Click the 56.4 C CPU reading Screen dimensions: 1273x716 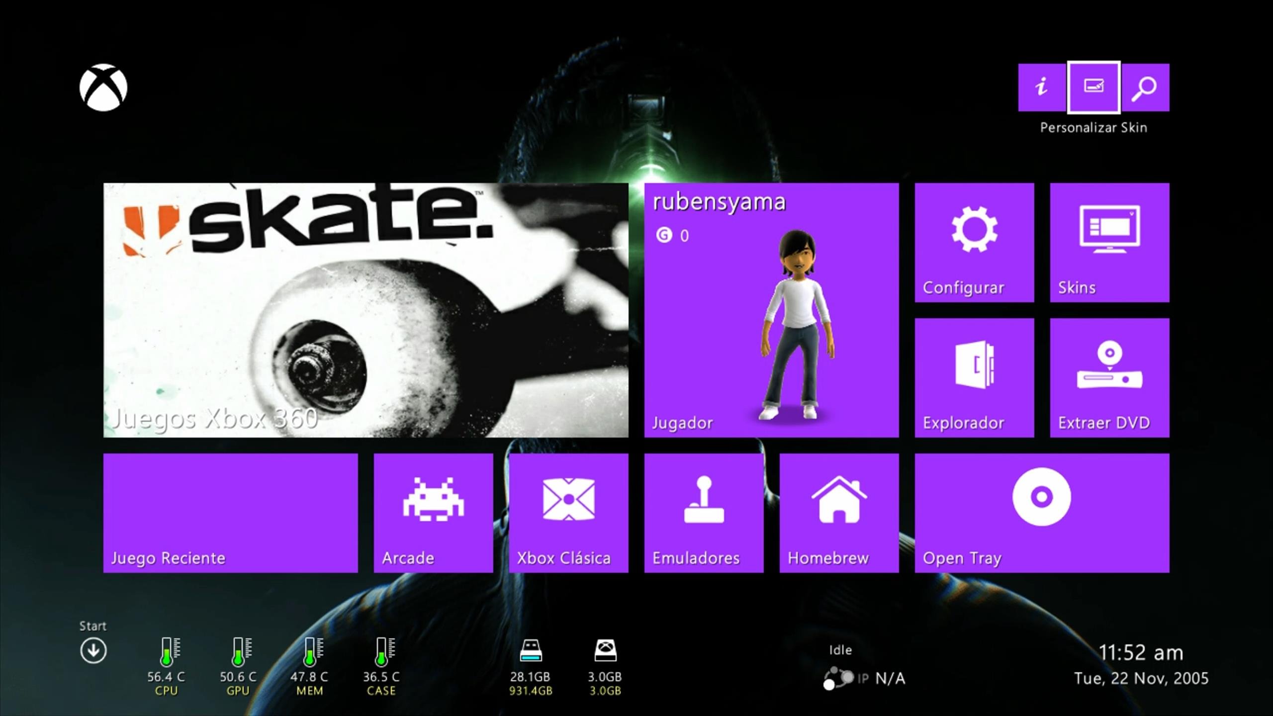point(166,677)
